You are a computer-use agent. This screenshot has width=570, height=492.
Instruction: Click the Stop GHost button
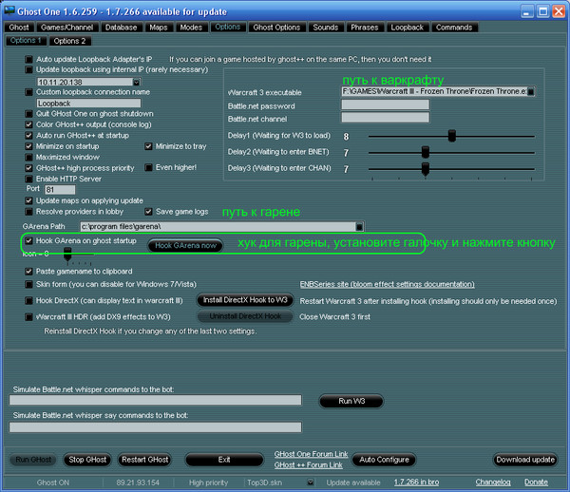(87, 460)
